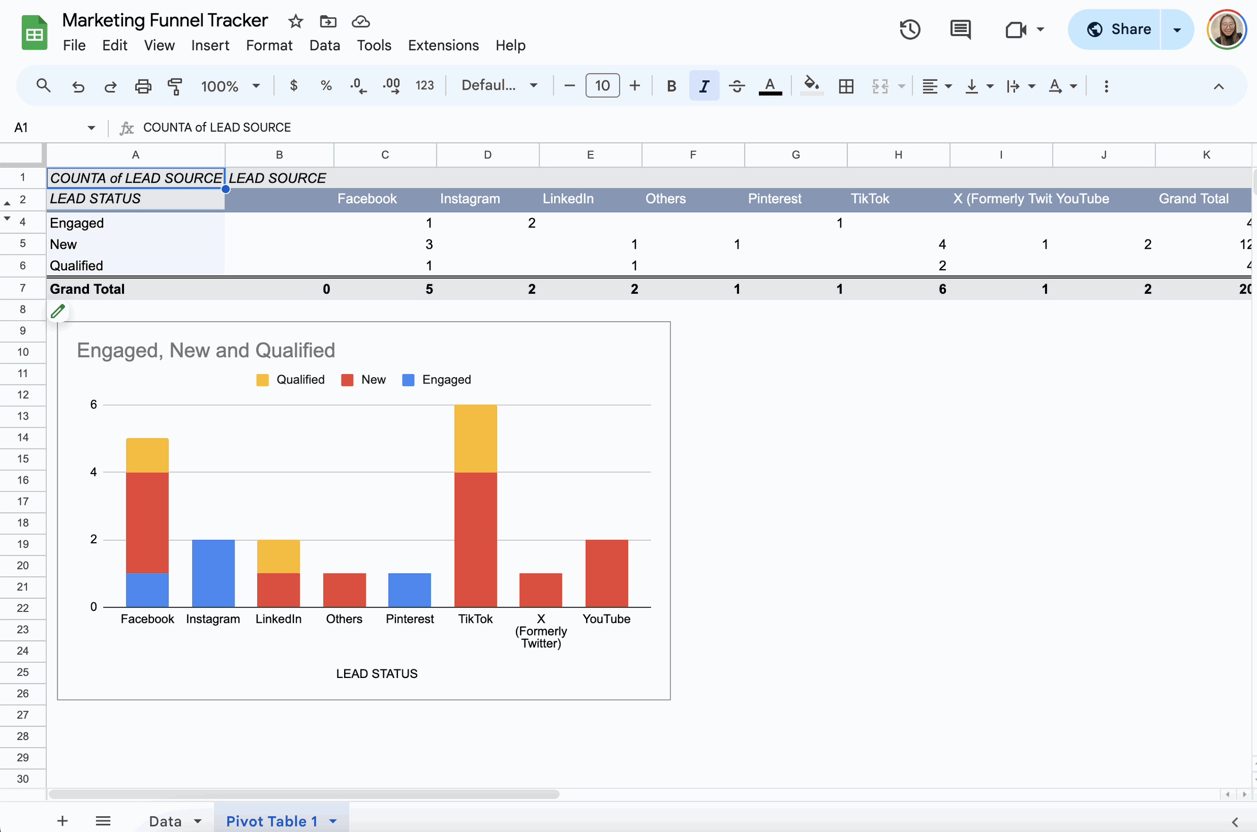
Task: Edit the chart with the pencil icon
Action: tap(58, 311)
